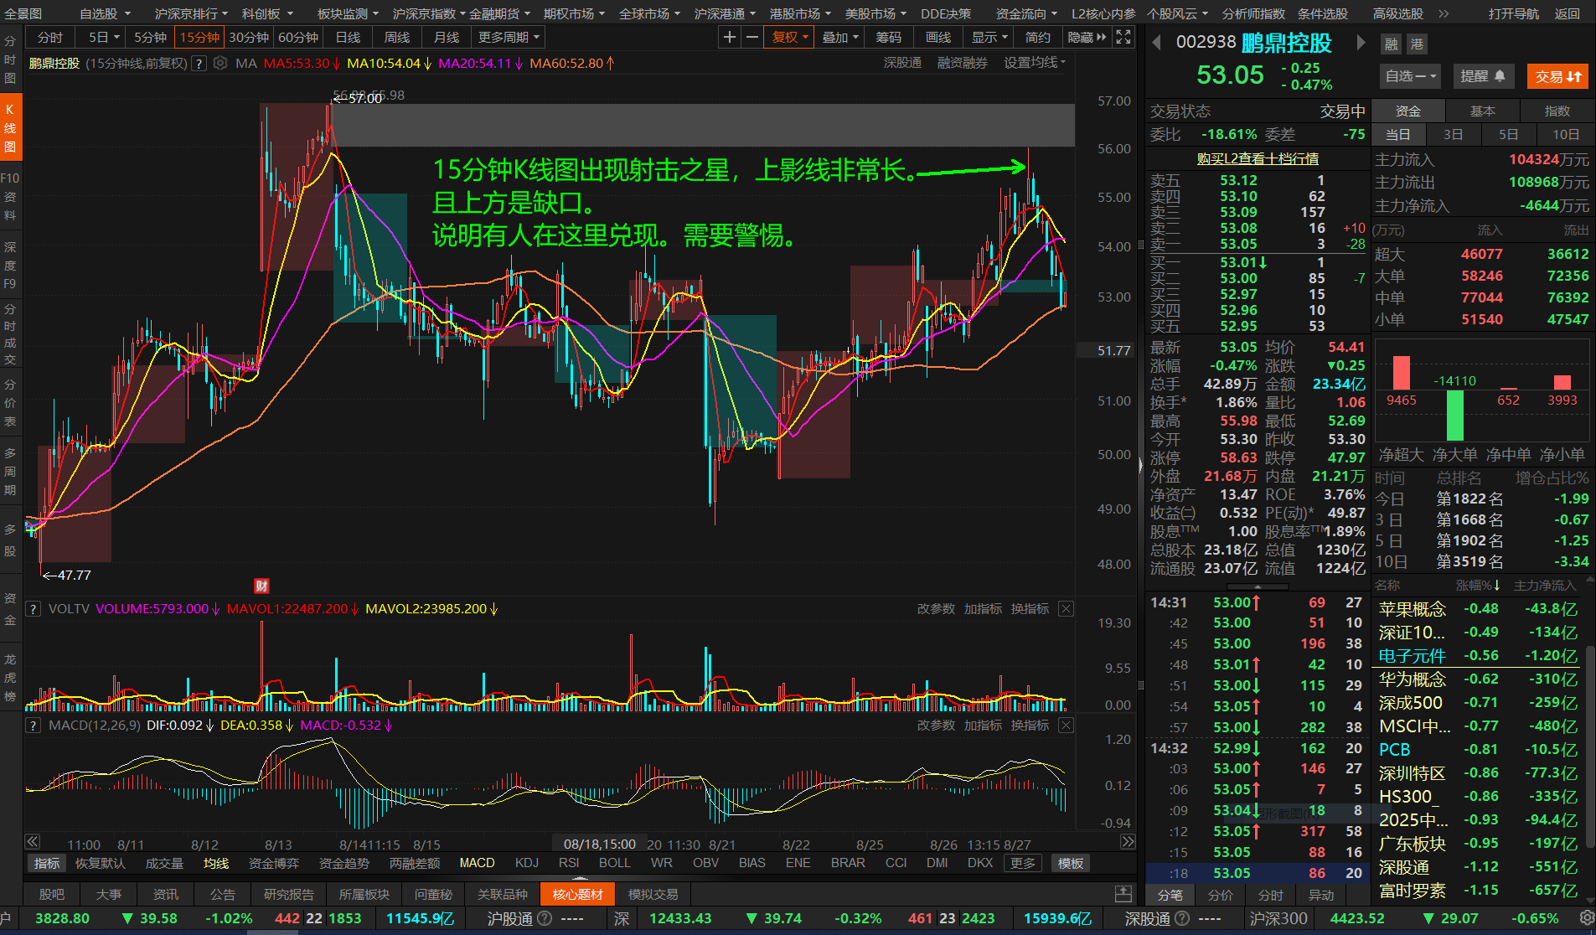Zoom out chart with minus icon
This screenshot has width=1596, height=935.
(752, 37)
